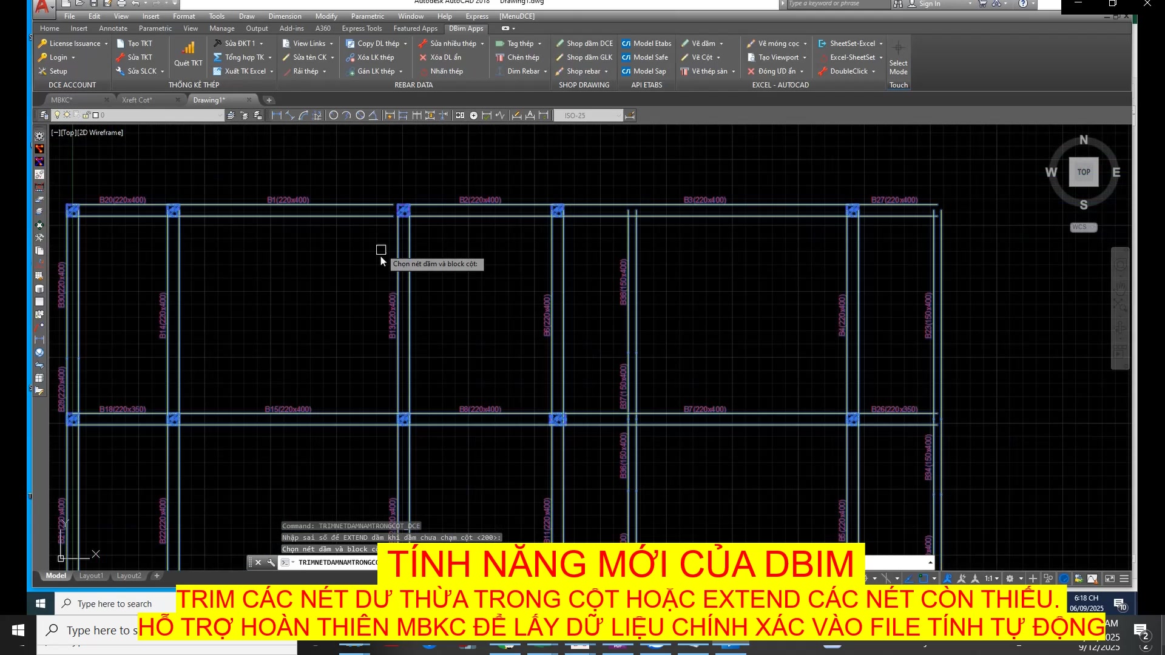Click layer 0 color swatch
1165x655 pixels.
[95, 115]
